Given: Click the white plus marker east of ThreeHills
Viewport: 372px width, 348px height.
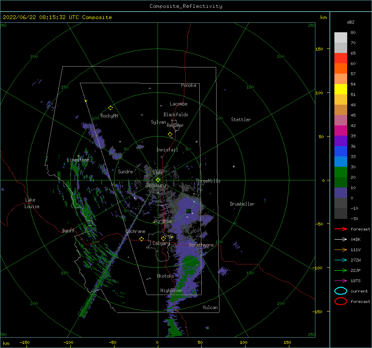Looking at the screenshot, I should click(x=234, y=166).
